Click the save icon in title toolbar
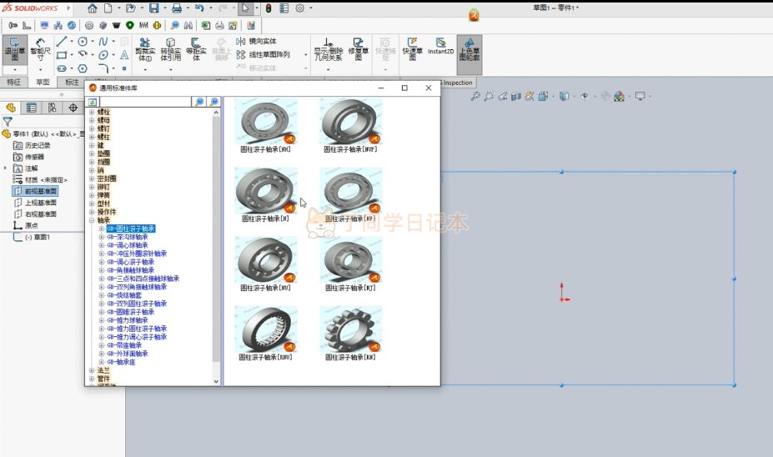 (x=154, y=8)
